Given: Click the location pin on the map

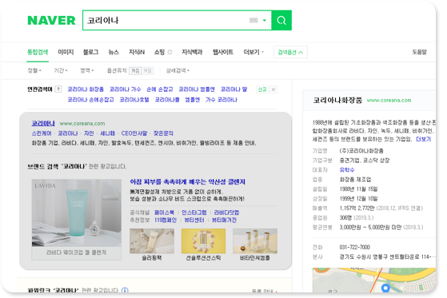Looking at the screenshot, I should 385,288.
